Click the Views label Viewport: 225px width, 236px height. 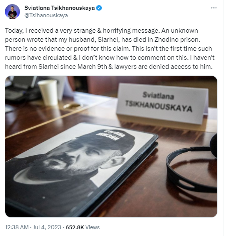(92, 227)
